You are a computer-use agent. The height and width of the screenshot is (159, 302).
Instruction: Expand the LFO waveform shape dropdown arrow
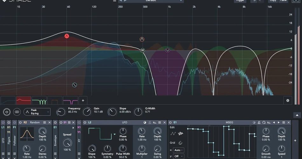click(114, 135)
